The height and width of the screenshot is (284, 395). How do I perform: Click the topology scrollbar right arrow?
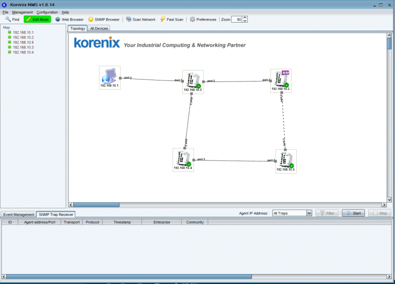point(384,205)
